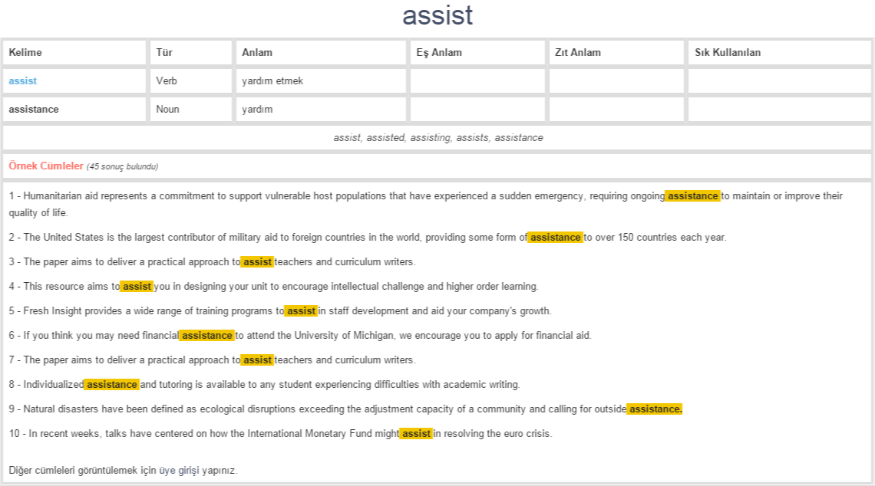875x486 pixels.
Task: Click the bold "assistance" word in the table
Action: (34, 109)
